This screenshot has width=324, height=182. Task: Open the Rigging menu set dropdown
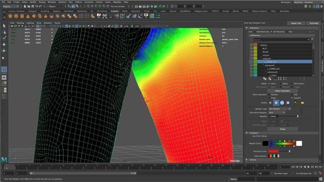(x=11, y=7)
